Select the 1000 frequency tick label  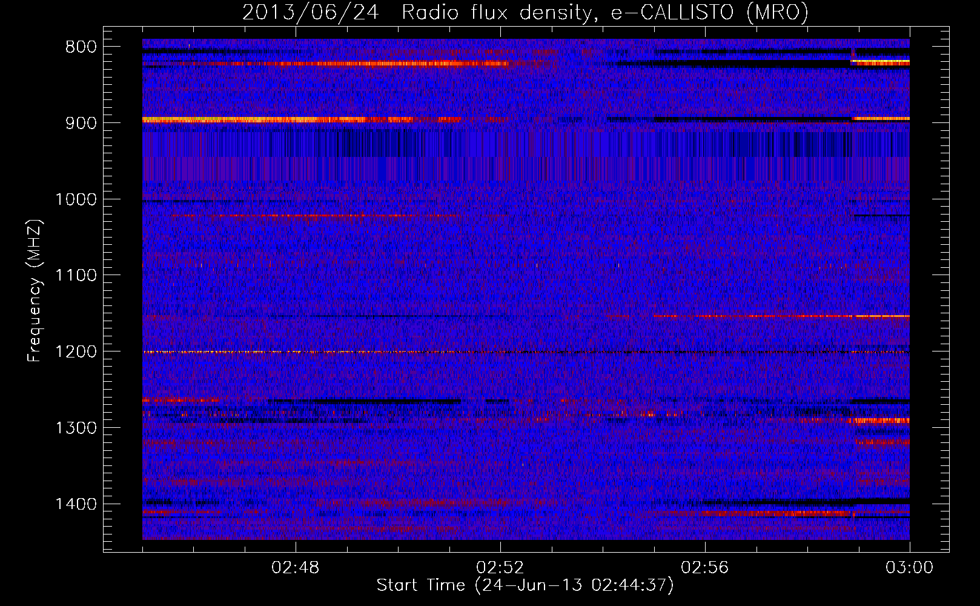[x=76, y=199]
